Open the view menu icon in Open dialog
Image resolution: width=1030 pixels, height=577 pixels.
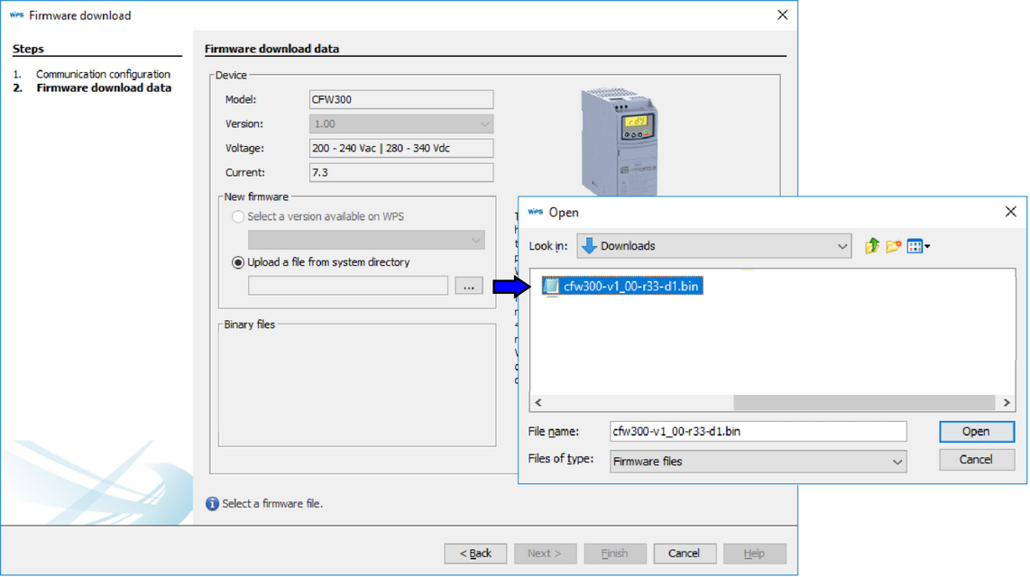[917, 246]
